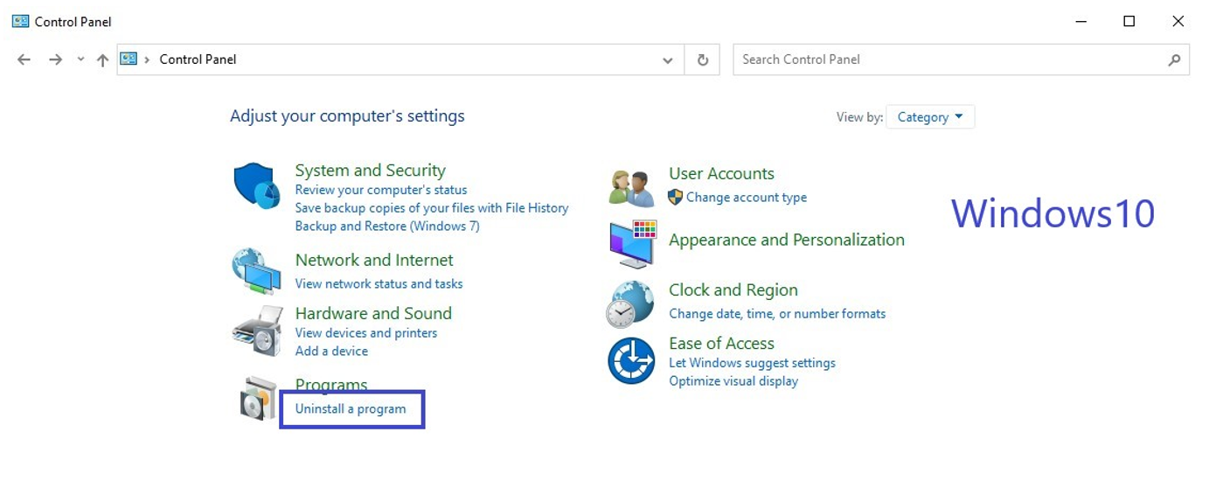The height and width of the screenshot is (495, 1216).
Task: Click the Clock and Region globe icon
Action: pos(630,303)
